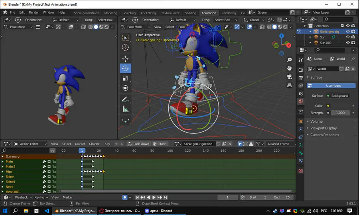Toggle Main channel mute checkbox
The width and height of the screenshot is (359, 215).
click(49, 162)
